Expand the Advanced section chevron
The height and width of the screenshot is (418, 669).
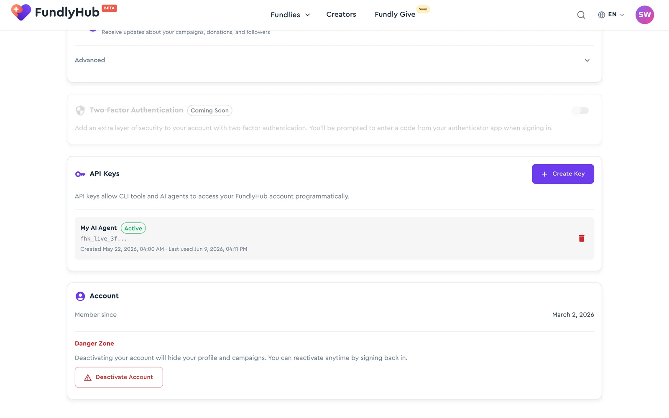click(587, 61)
